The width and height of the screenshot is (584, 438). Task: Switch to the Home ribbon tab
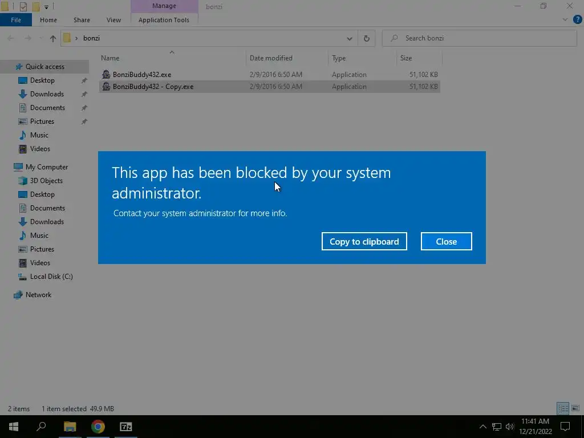48,20
